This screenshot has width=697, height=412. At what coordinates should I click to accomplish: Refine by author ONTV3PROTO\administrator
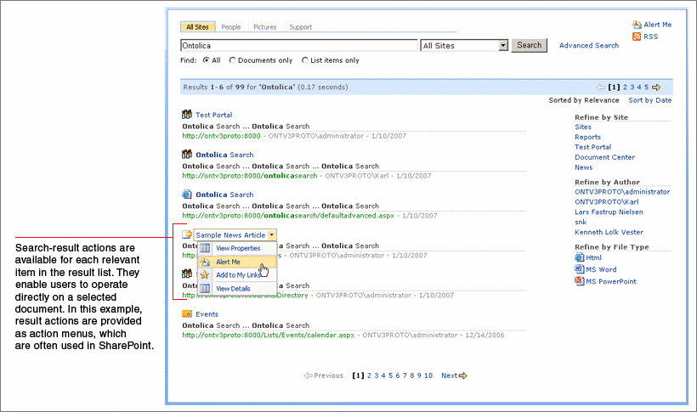(622, 192)
